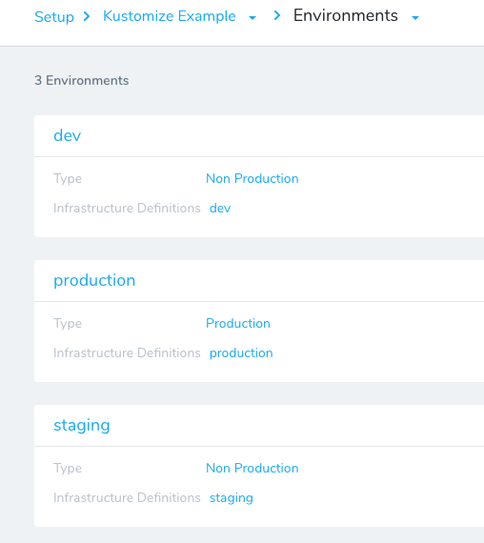The width and height of the screenshot is (484, 543).
Task: Open Kustomize Example breadcrumb link
Action: pyautogui.click(x=169, y=16)
